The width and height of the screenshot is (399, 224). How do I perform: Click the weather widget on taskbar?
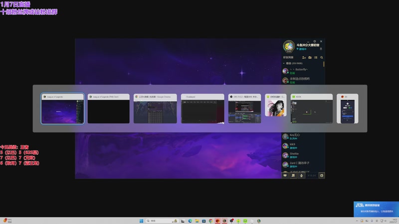click(7, 221)
